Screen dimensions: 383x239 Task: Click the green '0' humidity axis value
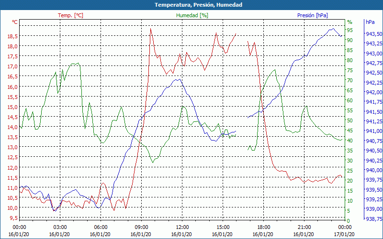(349, 220)
